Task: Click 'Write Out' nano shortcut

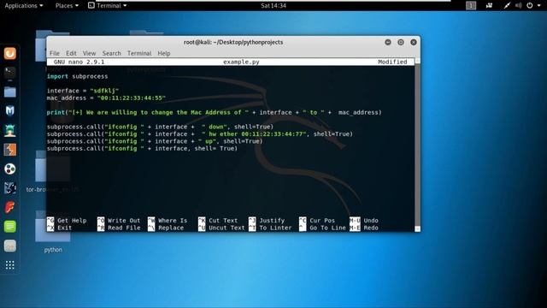Action: coord(124,221)
